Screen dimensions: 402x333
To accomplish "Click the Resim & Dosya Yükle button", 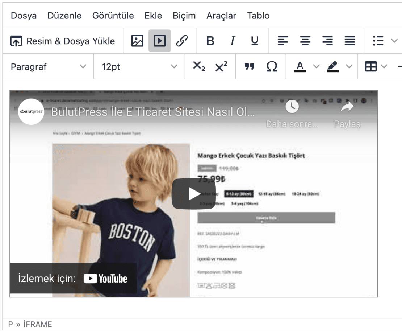I will tap(63, 41).
